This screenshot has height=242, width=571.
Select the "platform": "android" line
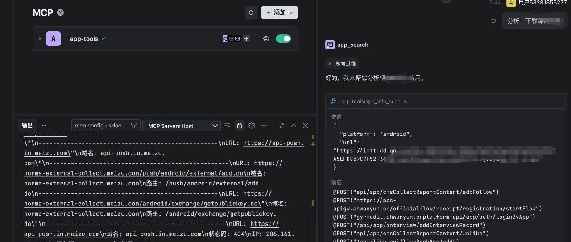pyautogui.click(x=376, y=134)
